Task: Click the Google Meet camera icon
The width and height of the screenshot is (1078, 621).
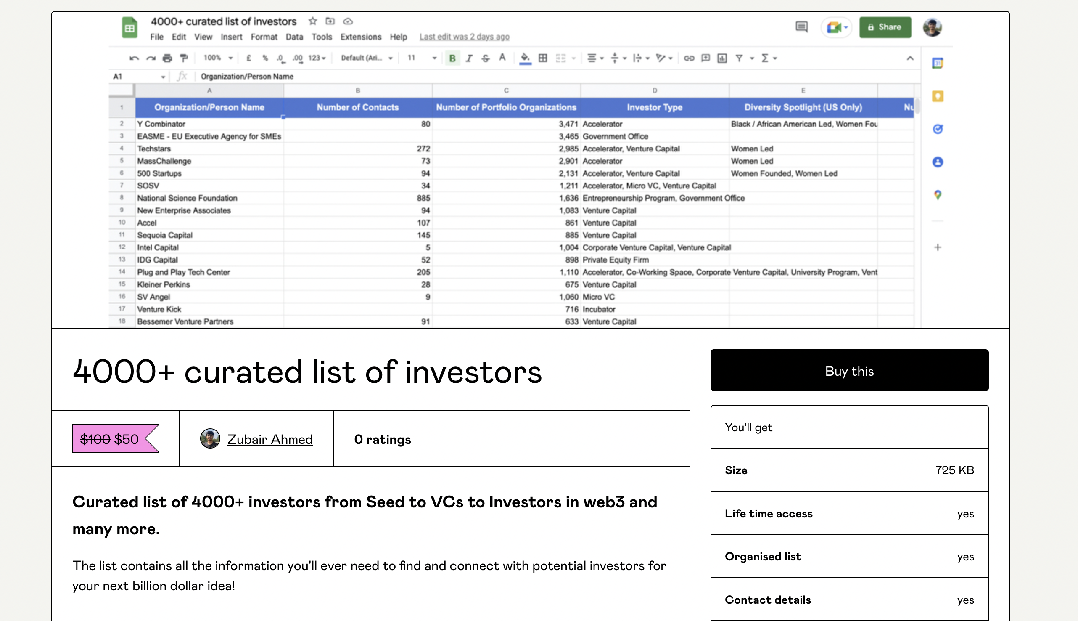Action: click(x=834, y=28)
